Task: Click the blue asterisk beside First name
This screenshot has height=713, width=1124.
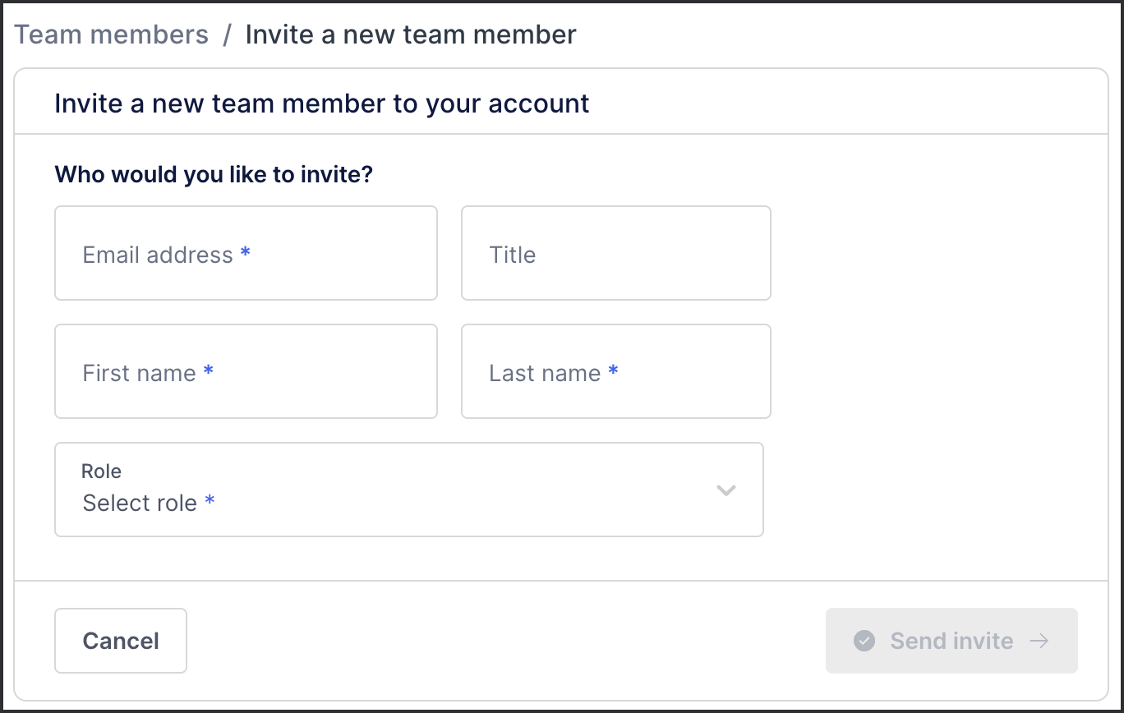Action: (208, 371)
